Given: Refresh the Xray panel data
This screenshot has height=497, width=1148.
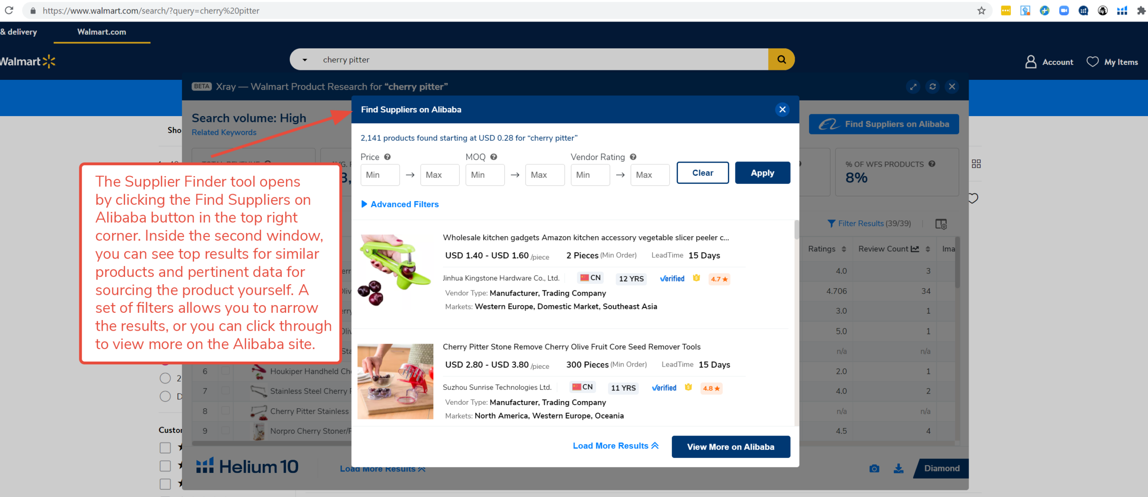Looking at the screenshot, I should click(933, 86).
